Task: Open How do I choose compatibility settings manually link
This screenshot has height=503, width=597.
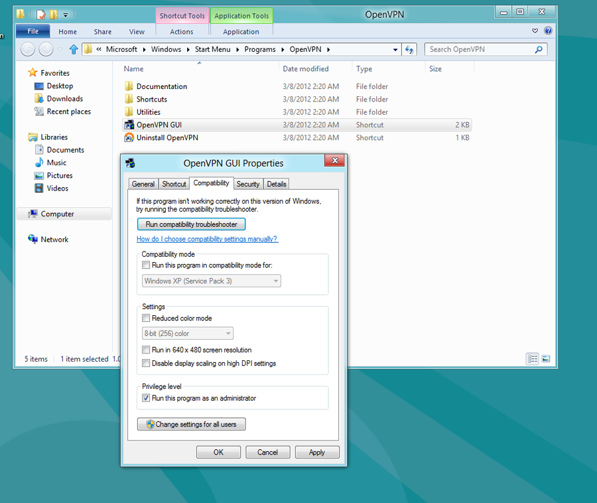Action: [207, 239]
